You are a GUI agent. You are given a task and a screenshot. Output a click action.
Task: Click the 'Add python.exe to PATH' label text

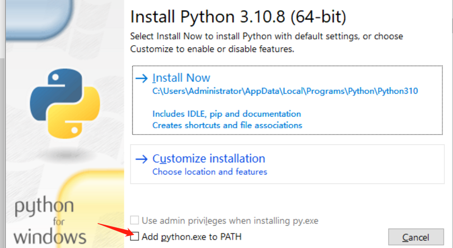point(191,236)
